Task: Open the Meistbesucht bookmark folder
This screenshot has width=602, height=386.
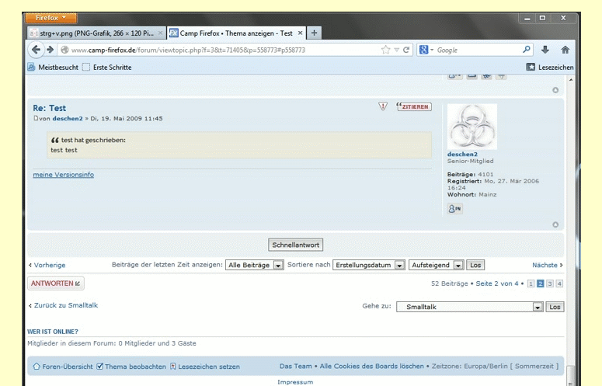Action: click(x=53, y=67)
